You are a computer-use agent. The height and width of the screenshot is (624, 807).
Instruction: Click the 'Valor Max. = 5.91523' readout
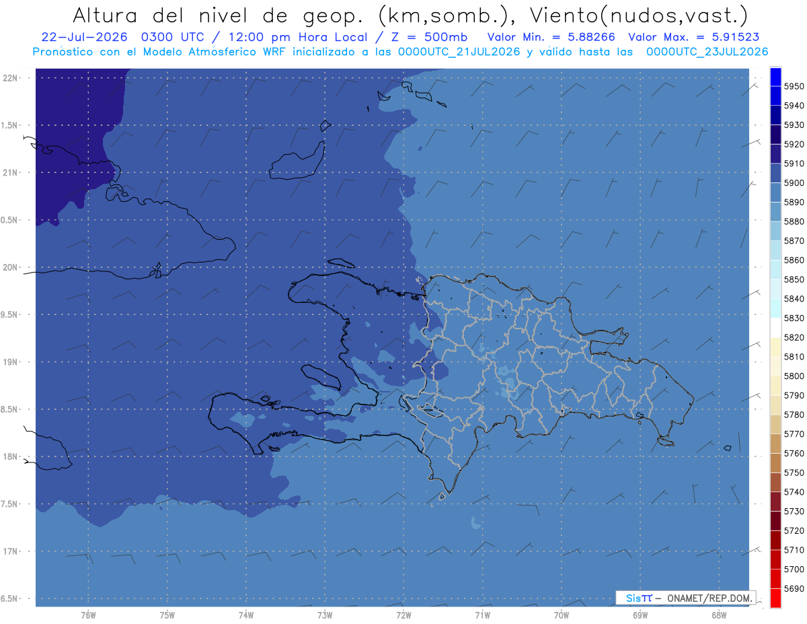(x=694, y=37)
